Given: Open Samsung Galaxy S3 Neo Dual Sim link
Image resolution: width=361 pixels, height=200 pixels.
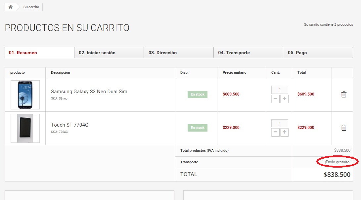Looking at the screenshot, I should coord(89,92).
